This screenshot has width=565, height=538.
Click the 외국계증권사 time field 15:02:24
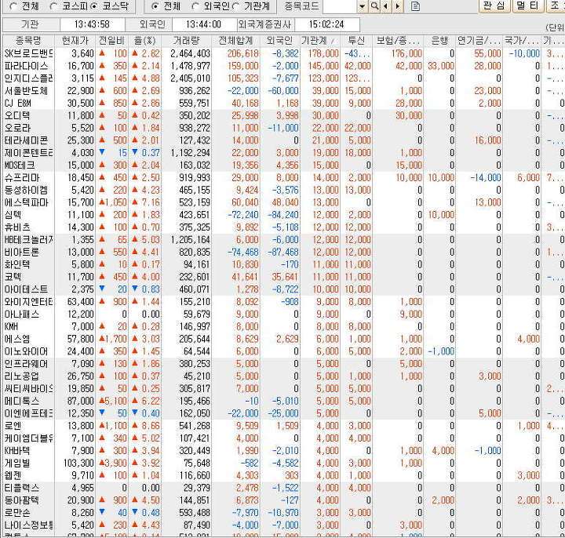pyautogui.click(x=326, y=24)
